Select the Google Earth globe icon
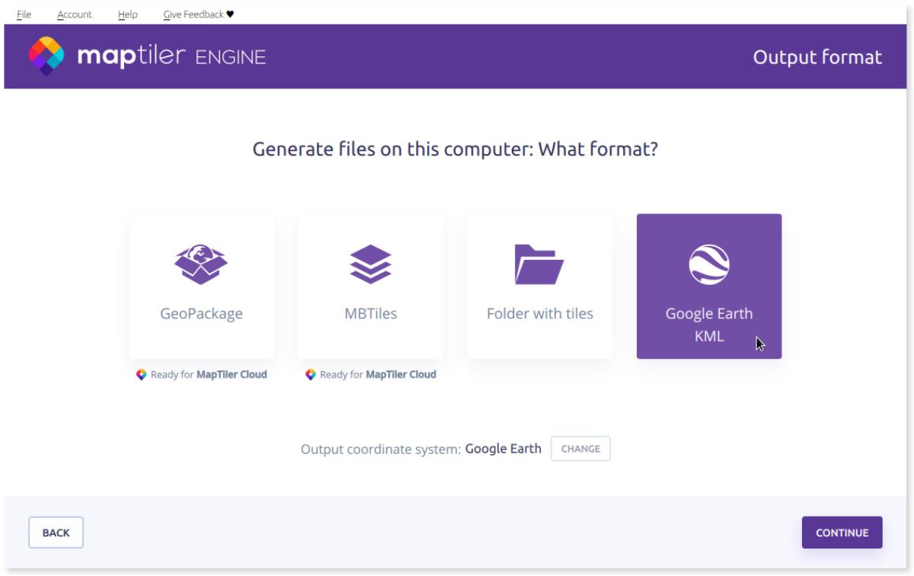This screenshot has height=576, width=914. [x=709, y=264]
